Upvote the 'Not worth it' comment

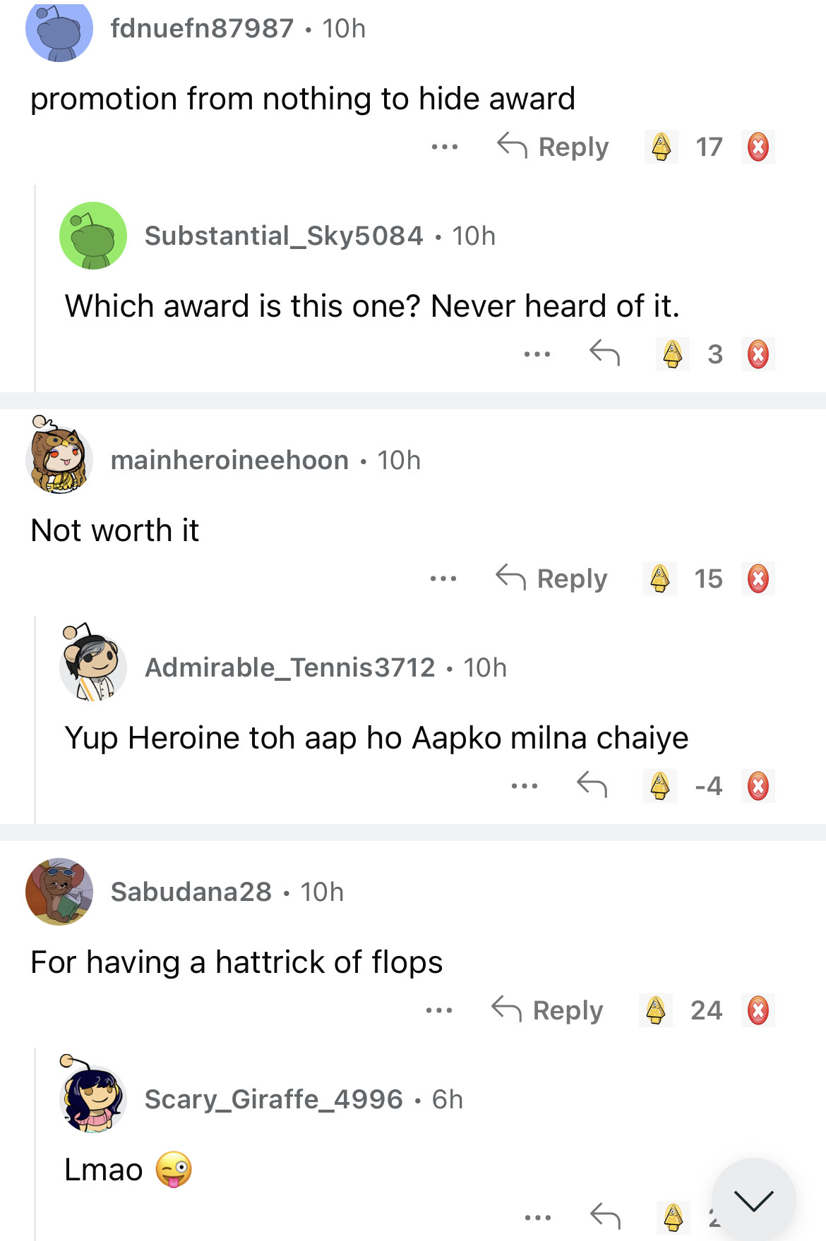point(659,579)
